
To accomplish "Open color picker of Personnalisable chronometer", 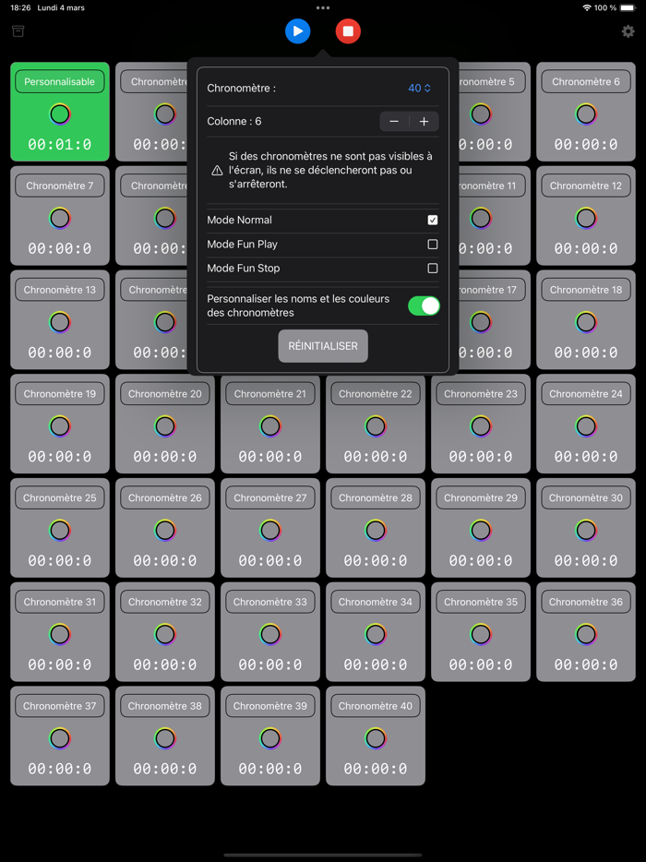I will point(60,114).
